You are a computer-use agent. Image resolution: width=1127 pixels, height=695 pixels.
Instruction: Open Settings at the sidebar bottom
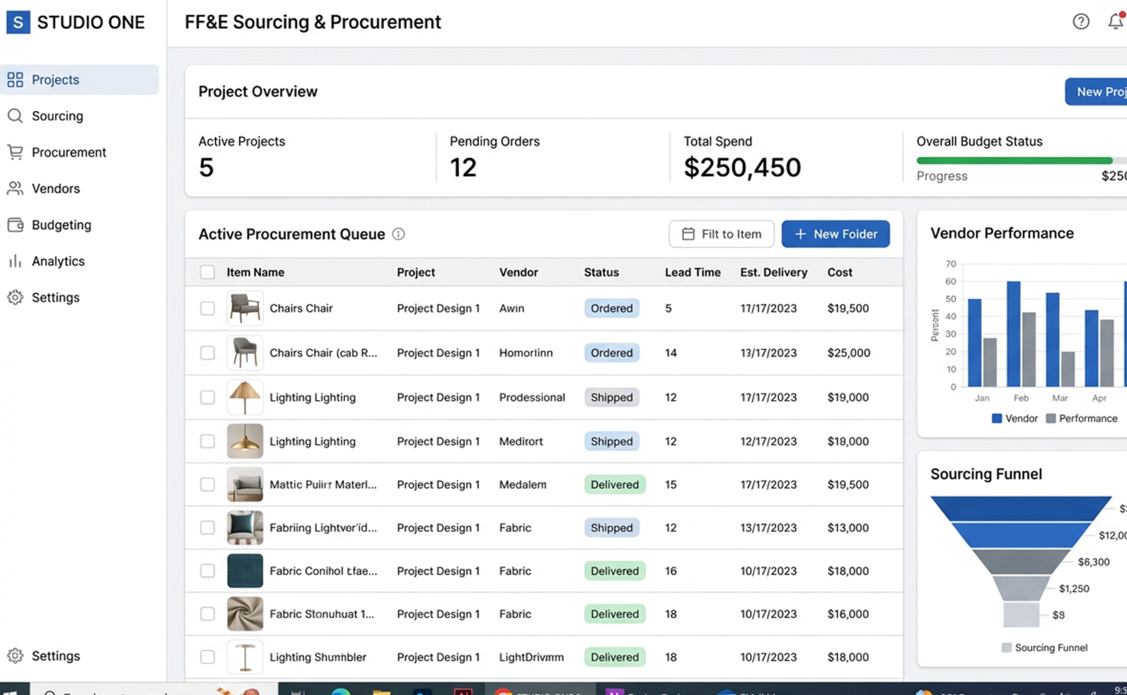(x=55, y=655)
